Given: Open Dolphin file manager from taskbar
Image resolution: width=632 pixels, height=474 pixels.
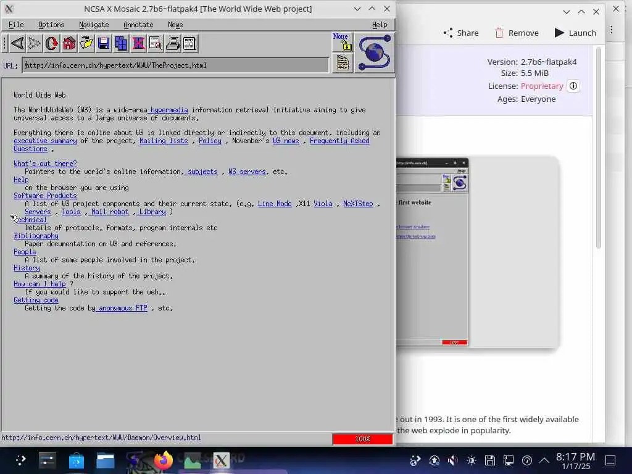Looking at the screenshot, I should coord(106,460).
